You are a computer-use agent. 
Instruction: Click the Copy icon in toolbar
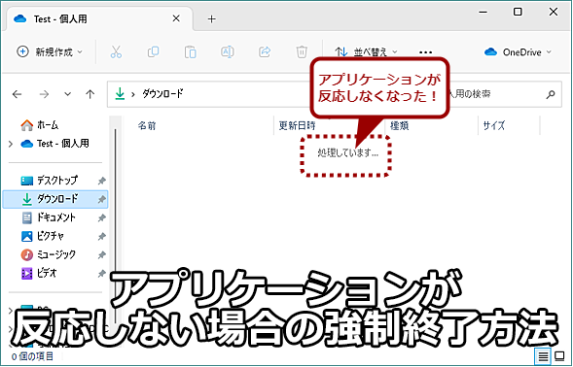(153, 51)
